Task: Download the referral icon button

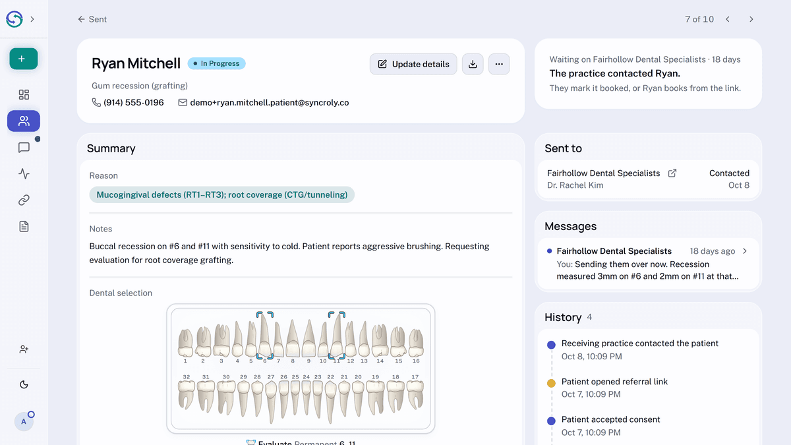Action: click(473, 64)
